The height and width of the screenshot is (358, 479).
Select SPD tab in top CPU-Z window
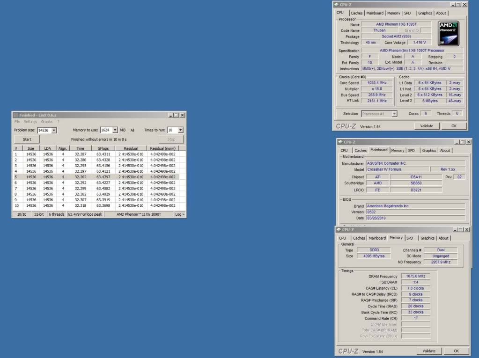click(407, 13)
